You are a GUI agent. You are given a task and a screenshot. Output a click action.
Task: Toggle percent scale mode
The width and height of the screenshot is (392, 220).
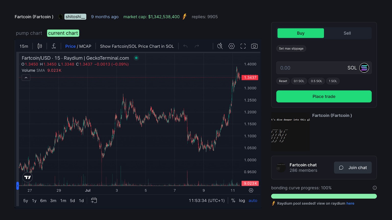[233, 200]
